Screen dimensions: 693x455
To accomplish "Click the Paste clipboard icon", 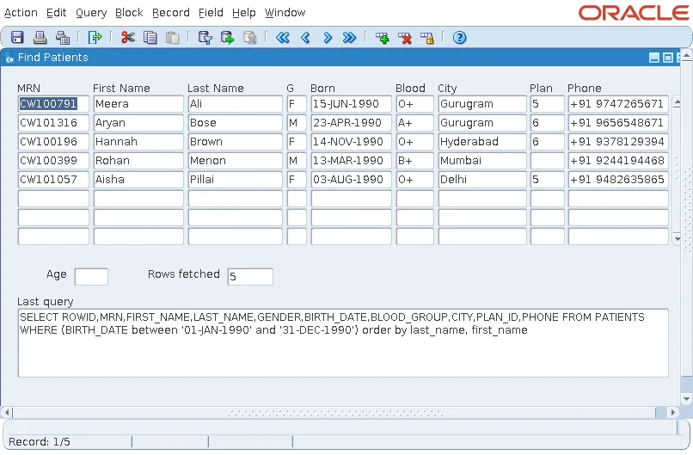I will 172,38.
